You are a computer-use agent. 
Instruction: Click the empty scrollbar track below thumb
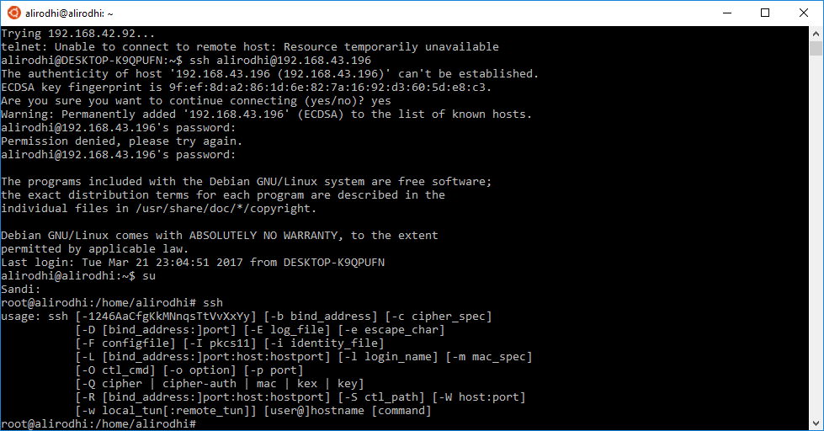816,237
